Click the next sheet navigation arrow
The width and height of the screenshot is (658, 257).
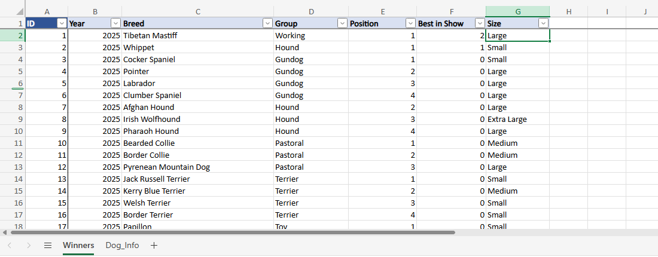(29, 246)
